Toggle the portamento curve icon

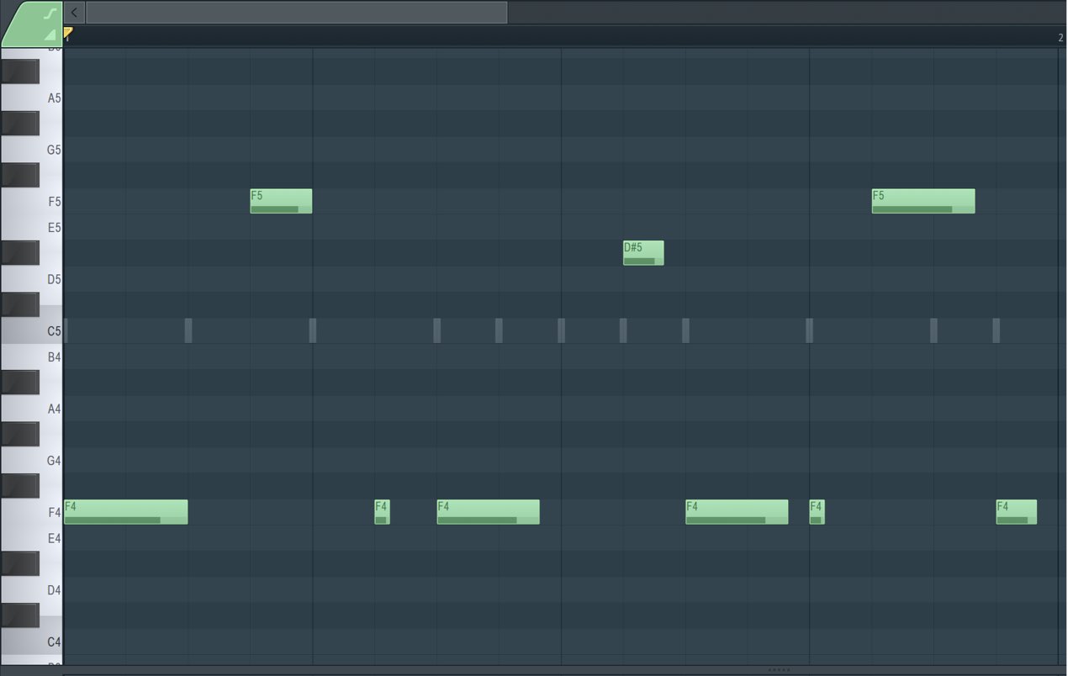[50, 13]
